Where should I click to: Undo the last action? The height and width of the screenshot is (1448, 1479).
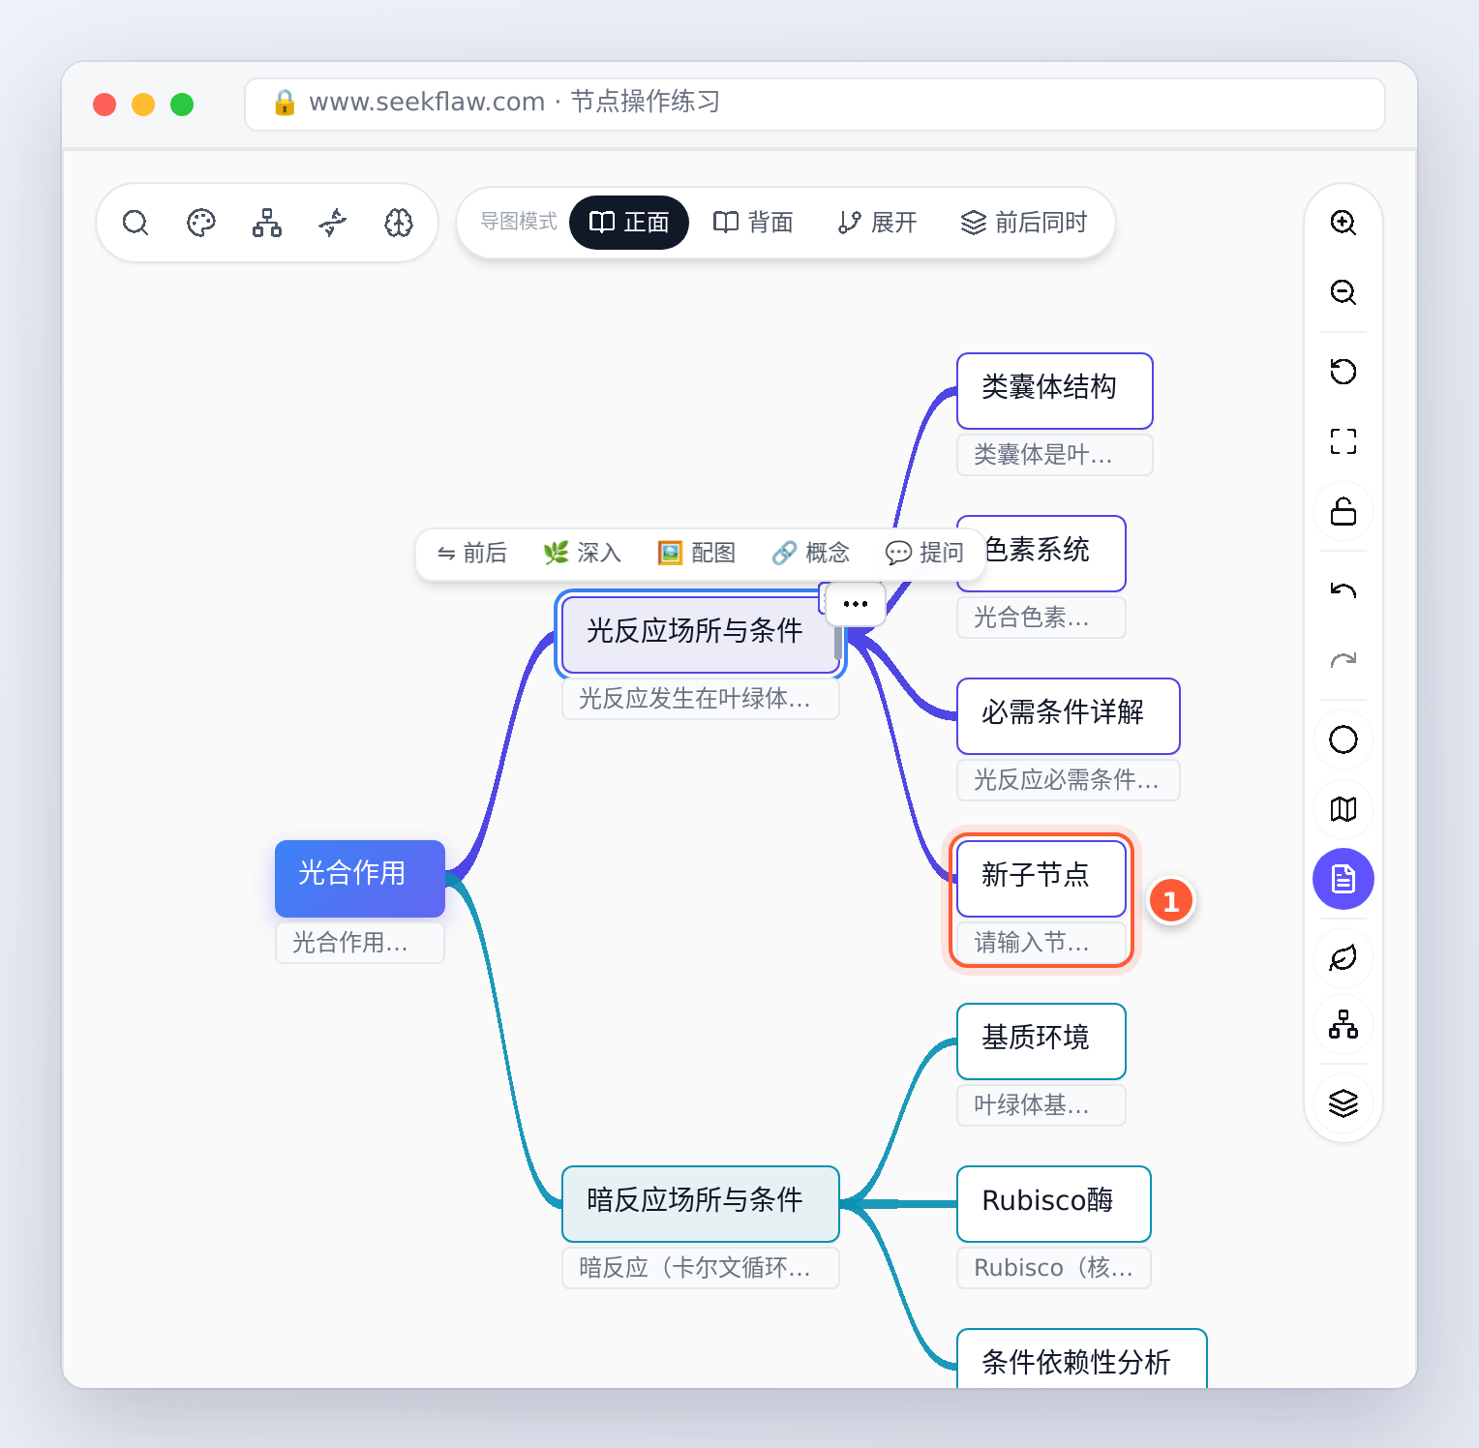[x=1343, y=590]
